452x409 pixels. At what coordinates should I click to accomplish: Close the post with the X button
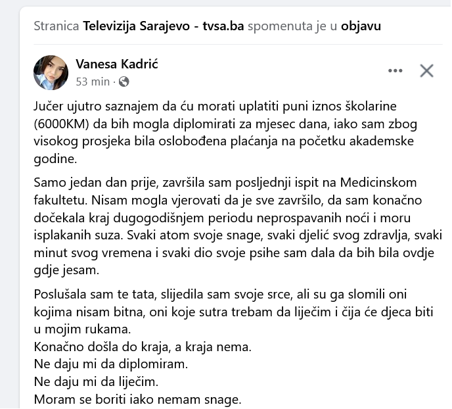tap(426, 71)
